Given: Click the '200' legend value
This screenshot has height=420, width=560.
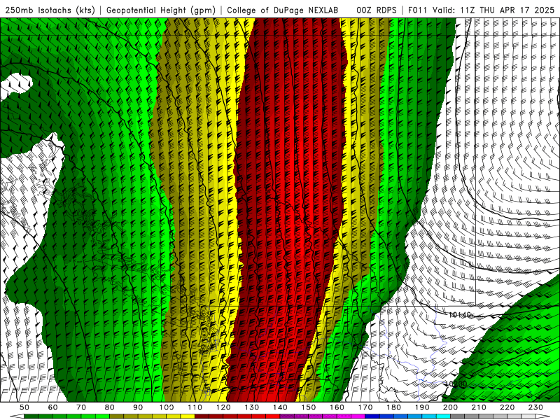Looking at the screenshot, I should (451, 407).
